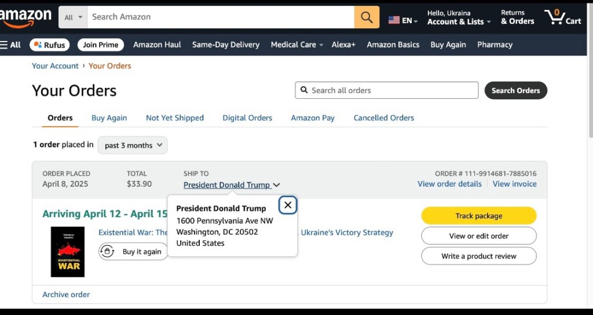The image size is (593, 315).
Task: Switch to the Not Yet Shipped tab
Action: click(175, 118)
